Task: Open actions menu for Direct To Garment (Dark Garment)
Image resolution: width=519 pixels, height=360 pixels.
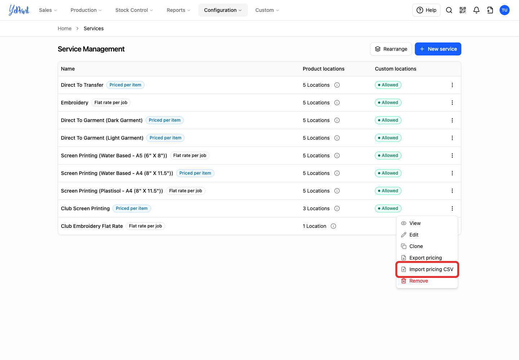Action: tap(452, 120)
